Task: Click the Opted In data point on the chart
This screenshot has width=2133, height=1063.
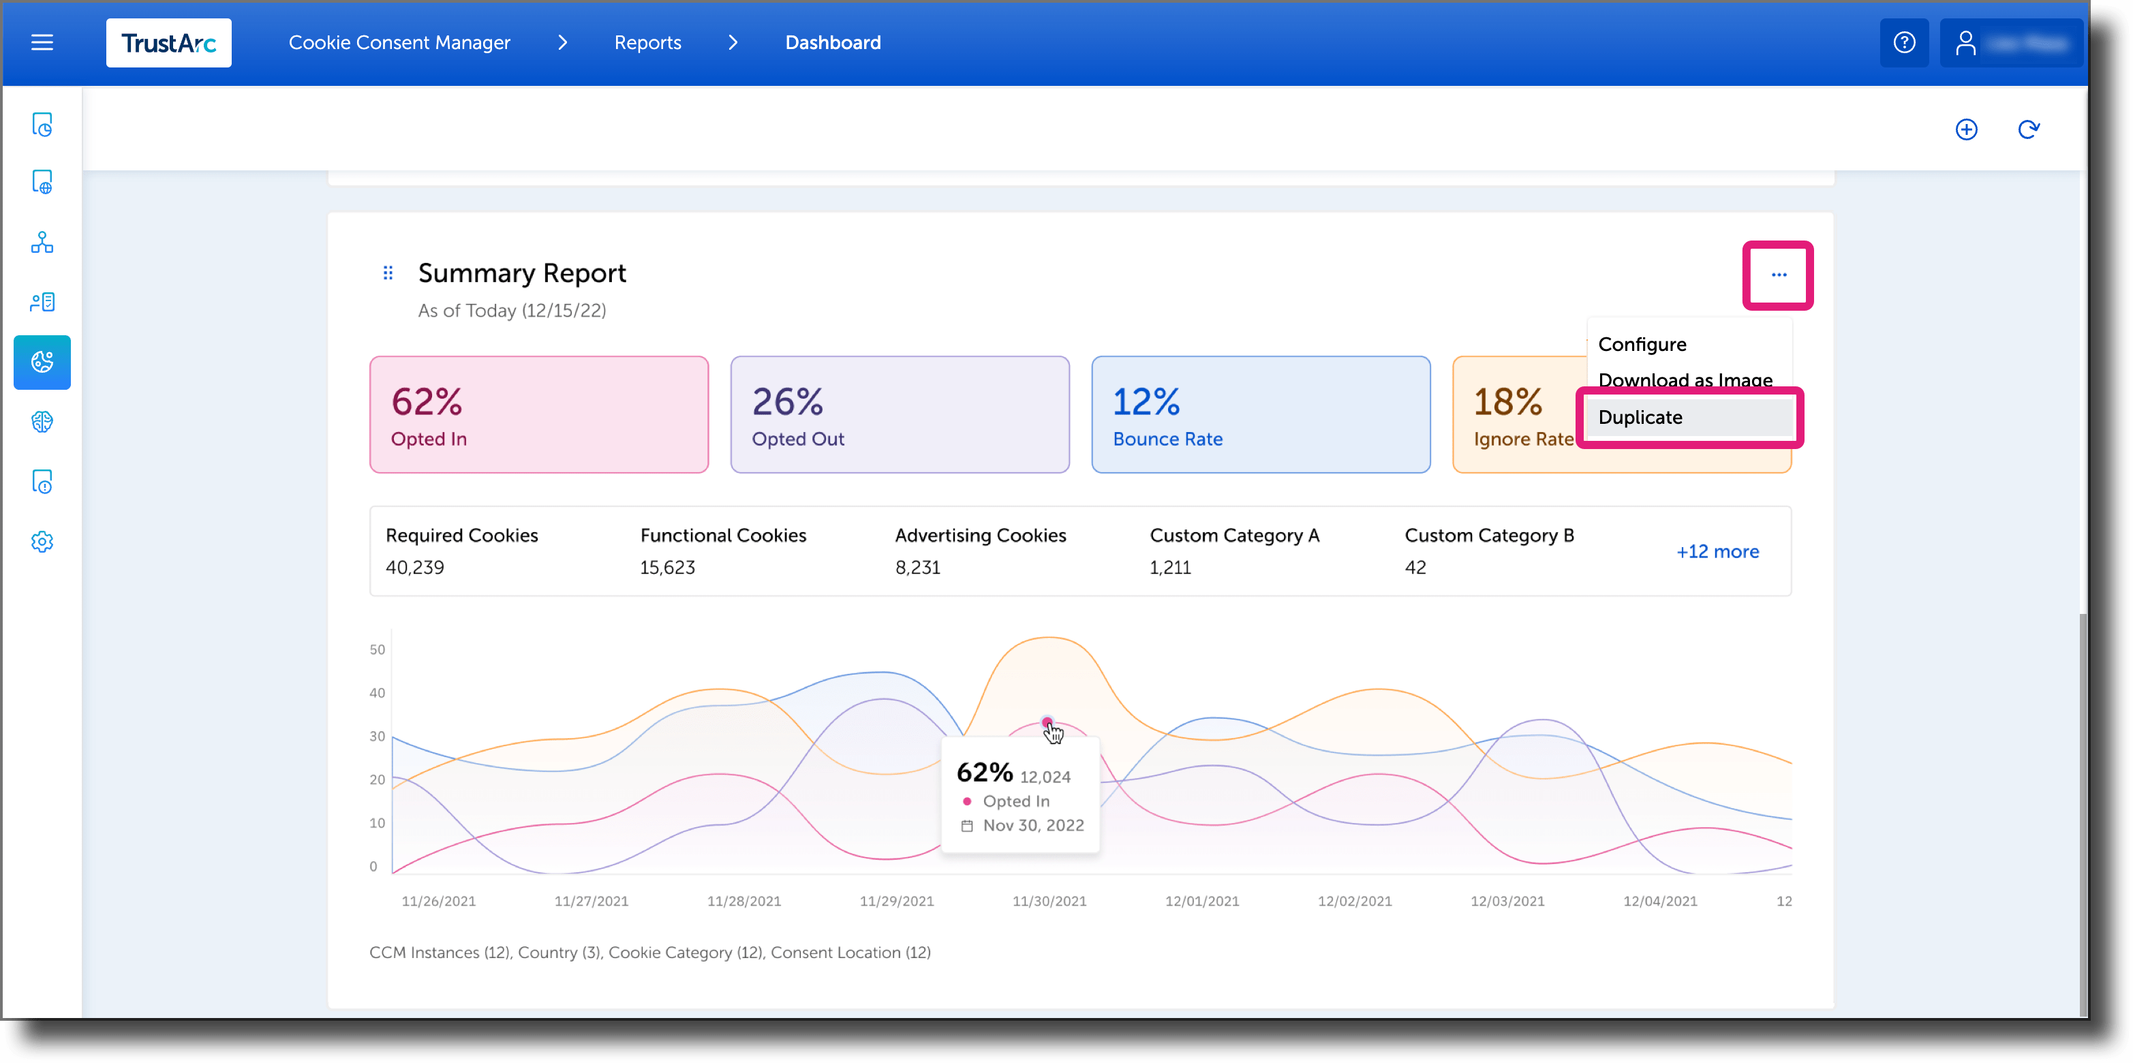Action: click(x=1047, y=722)
